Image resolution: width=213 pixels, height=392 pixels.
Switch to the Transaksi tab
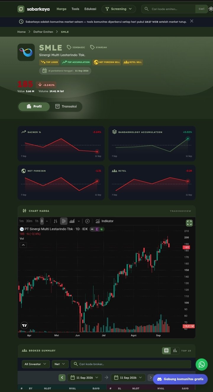click(x=66, y=106)
